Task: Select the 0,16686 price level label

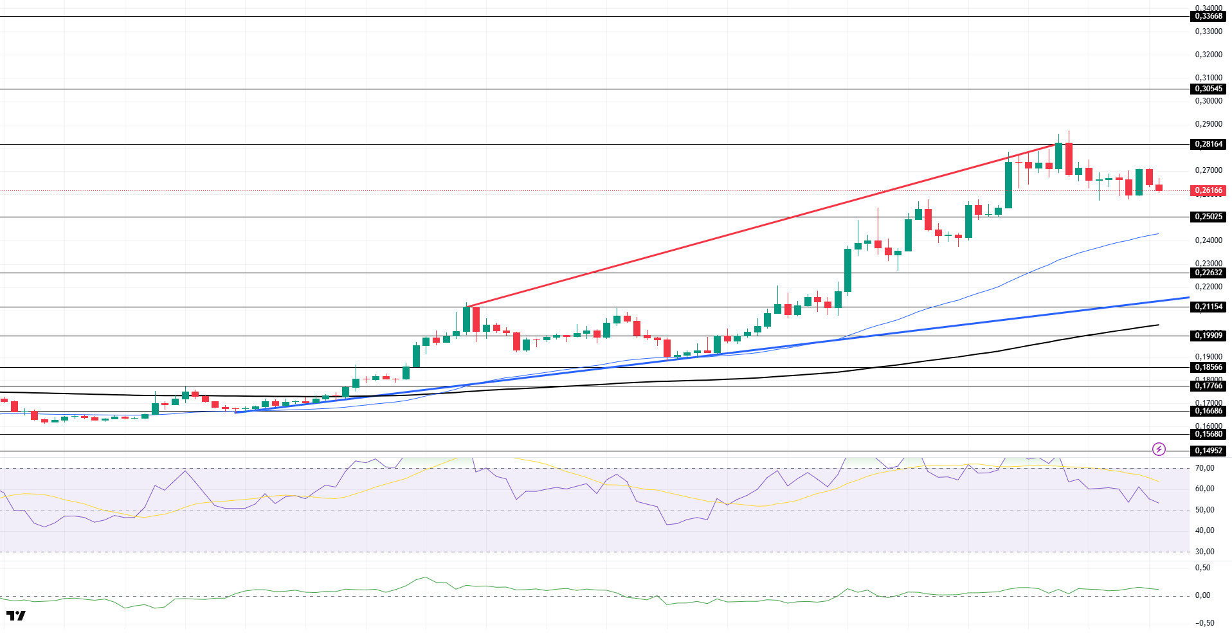Action: (1209, 411)
